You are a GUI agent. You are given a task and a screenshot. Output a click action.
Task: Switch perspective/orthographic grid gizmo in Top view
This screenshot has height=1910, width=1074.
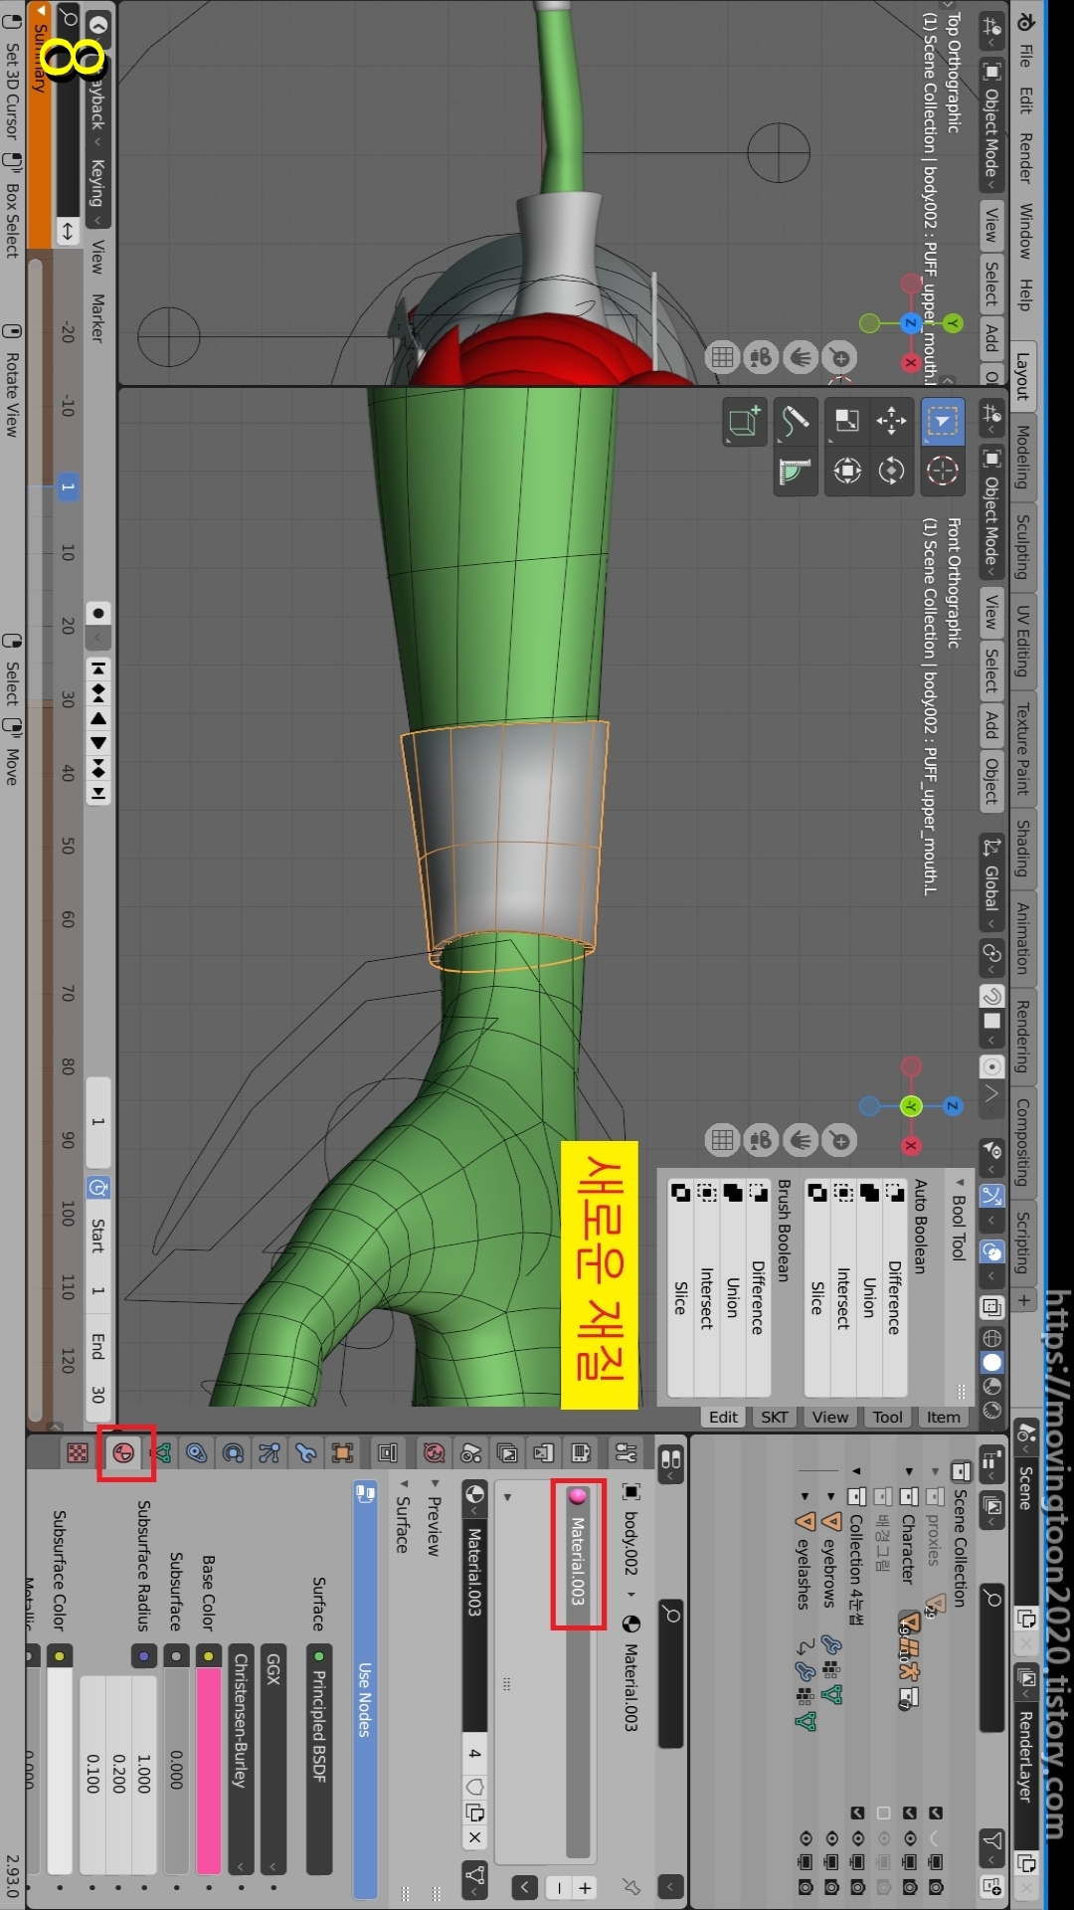pos(723,357)
